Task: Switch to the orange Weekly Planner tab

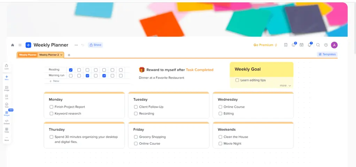Action: pyautogui.click(x=28, y=55)
